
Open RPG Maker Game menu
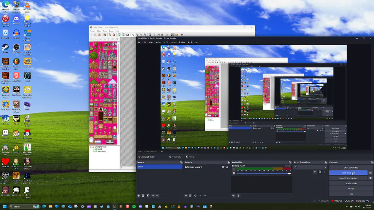[111, 31]
